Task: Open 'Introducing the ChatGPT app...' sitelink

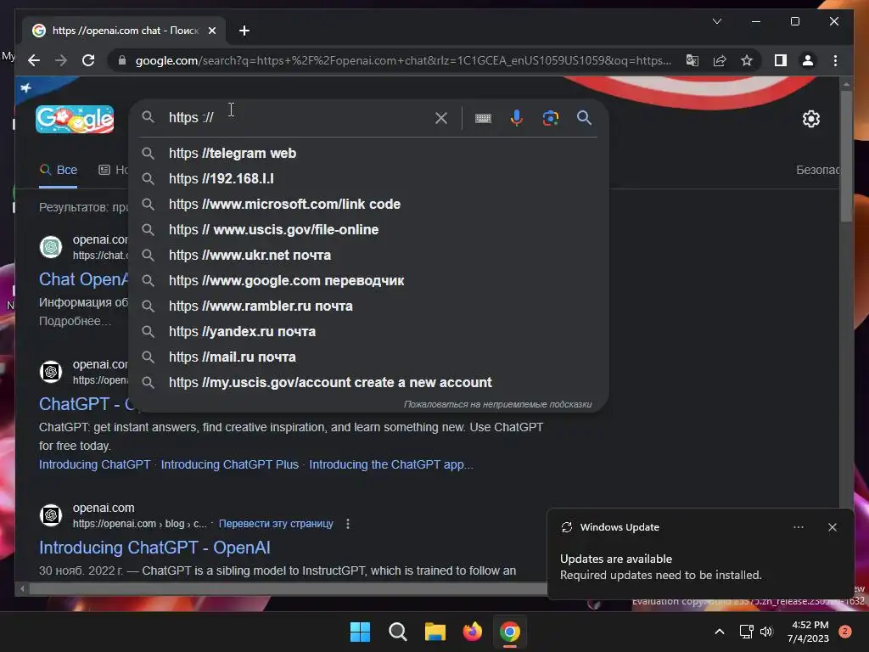Action: click(391, 464)
